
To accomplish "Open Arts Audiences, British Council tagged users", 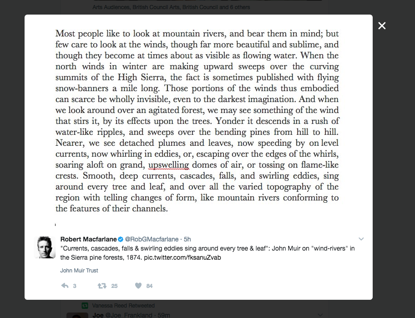I will pyautogui.click(x=171, y=7).
